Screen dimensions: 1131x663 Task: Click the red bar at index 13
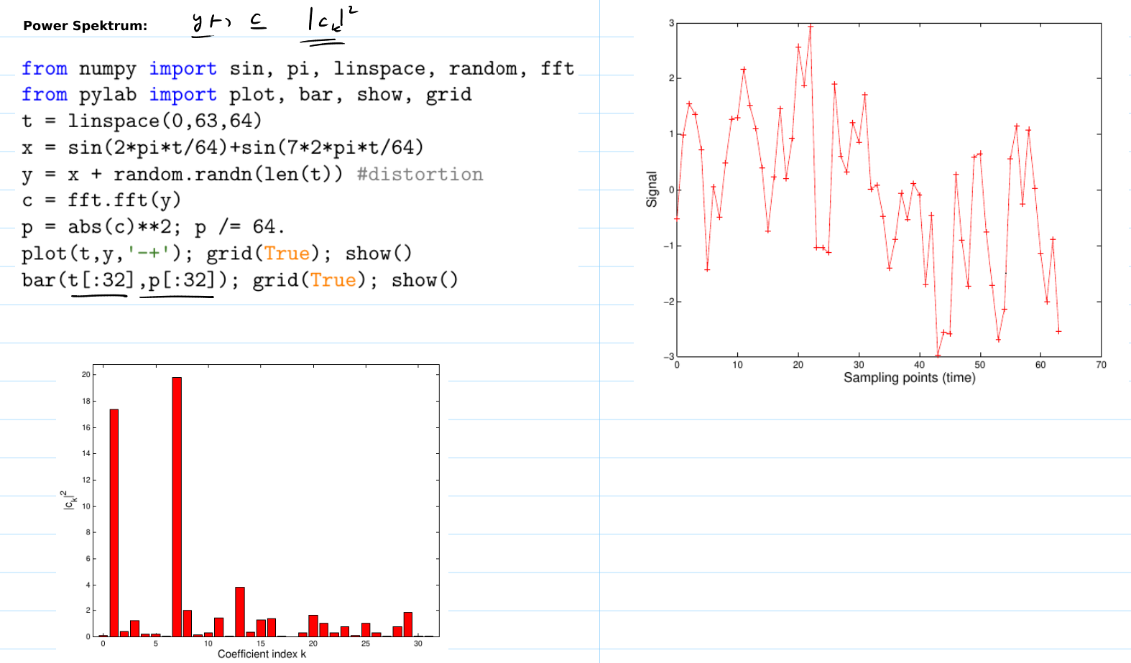click(x=240, y=611)
